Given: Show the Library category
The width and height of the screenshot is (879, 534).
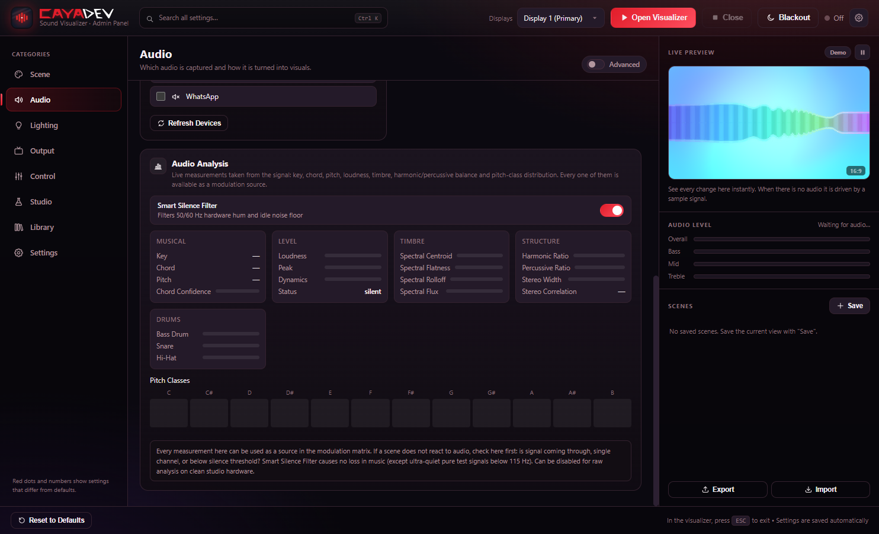Looking at the screenshot, I should (x=64, y=227).
